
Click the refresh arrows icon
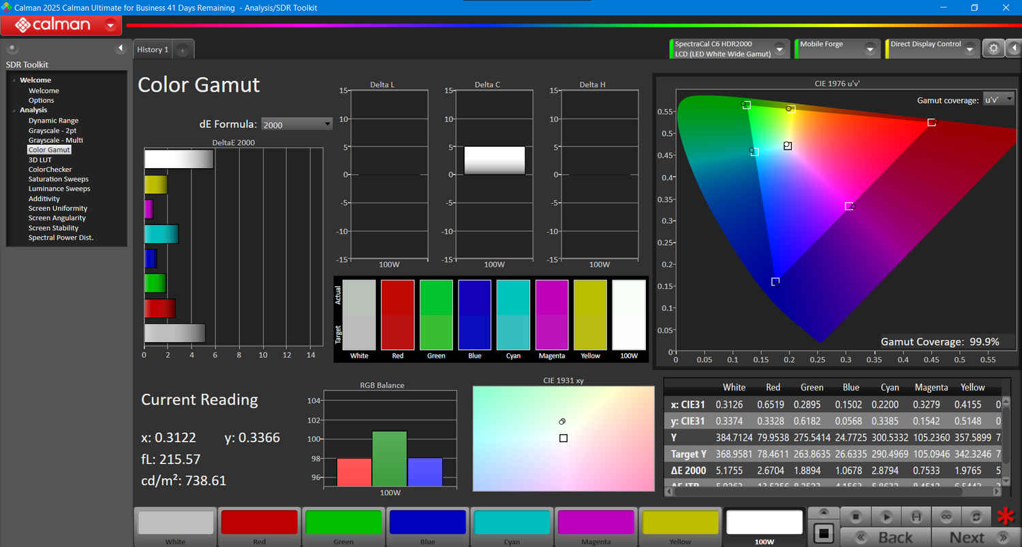click(x=976, y=517)
